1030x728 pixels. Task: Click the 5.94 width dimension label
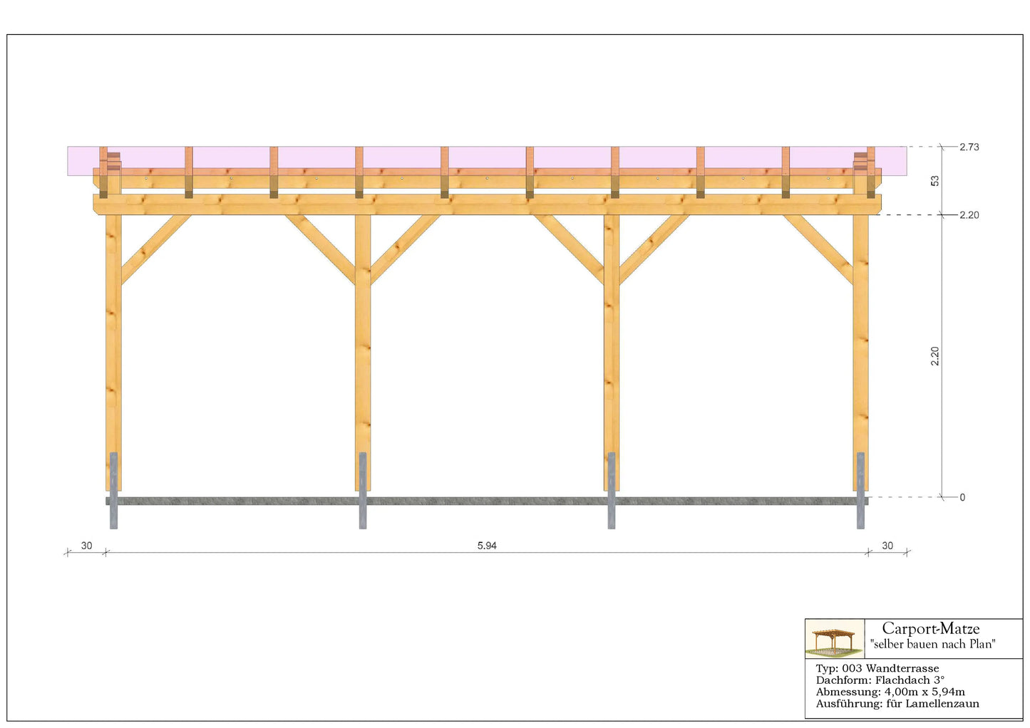[x=487, y=546]
